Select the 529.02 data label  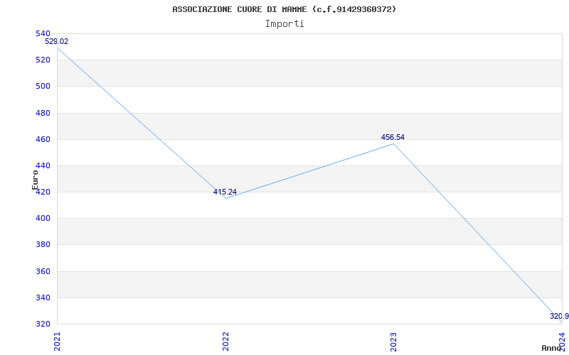coord(57,41)
